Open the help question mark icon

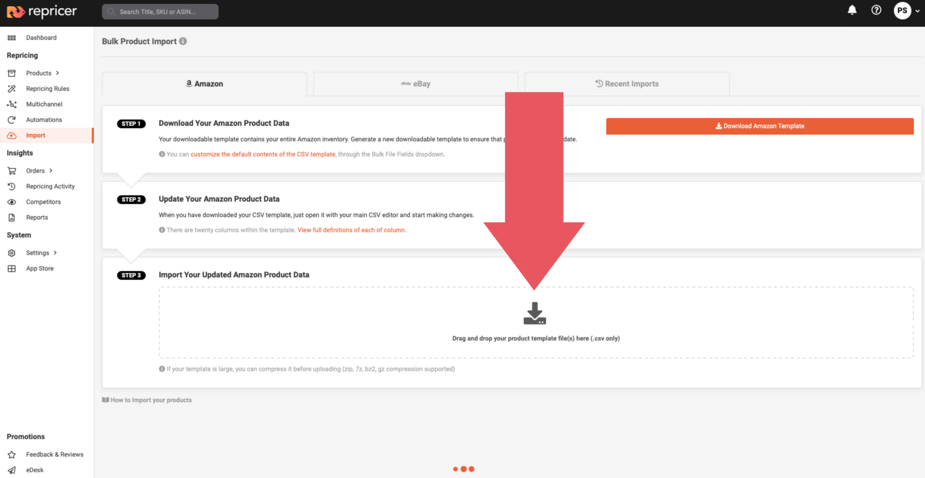click(876, 10)
